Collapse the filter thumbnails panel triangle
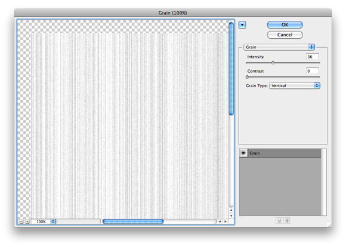 tap(242, 24)
